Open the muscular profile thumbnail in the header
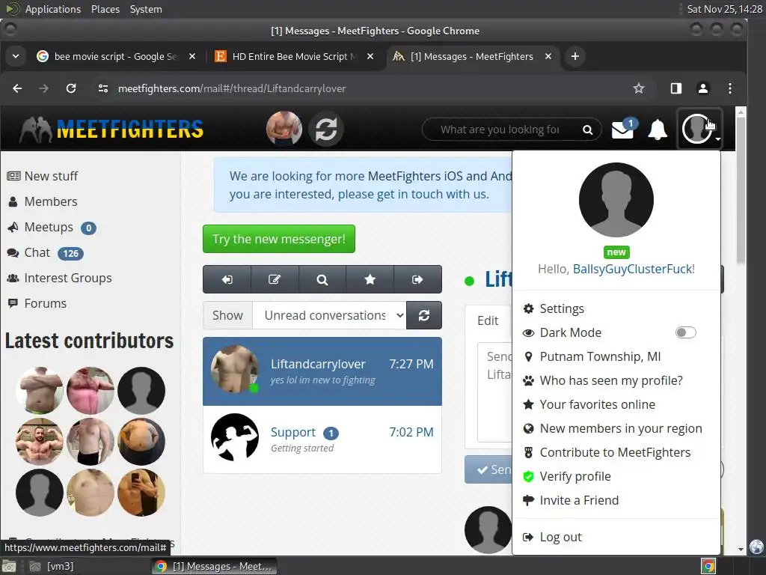This screenshot has height=575, width=766. tap(284, 129)
